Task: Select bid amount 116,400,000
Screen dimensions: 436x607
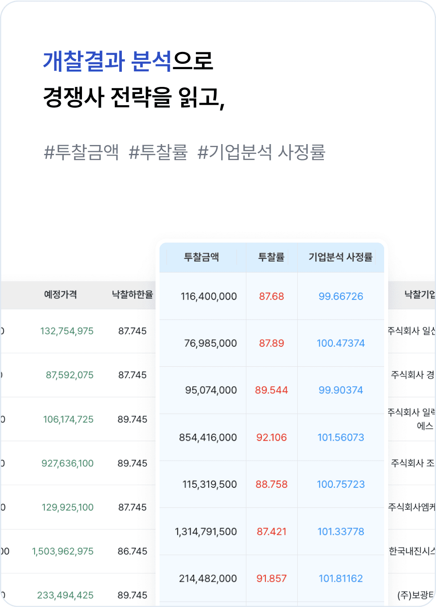Action: (209, 296)
